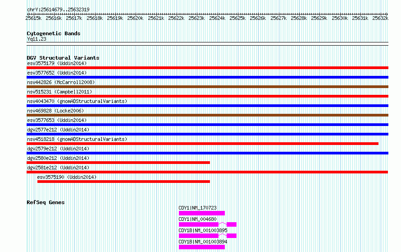Click the RefSeq Genes track title
Screen dimensions: 401x252
46,202
